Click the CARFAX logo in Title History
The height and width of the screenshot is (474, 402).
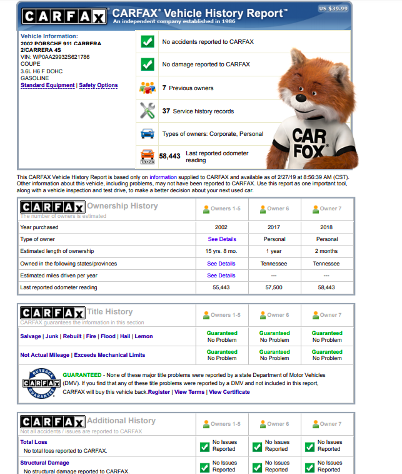pyautogui.click(x=53, y=313)
